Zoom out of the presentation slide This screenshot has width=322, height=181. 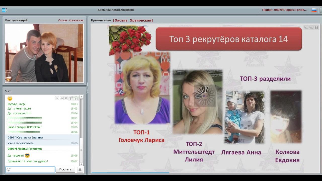tap(311, 28)
